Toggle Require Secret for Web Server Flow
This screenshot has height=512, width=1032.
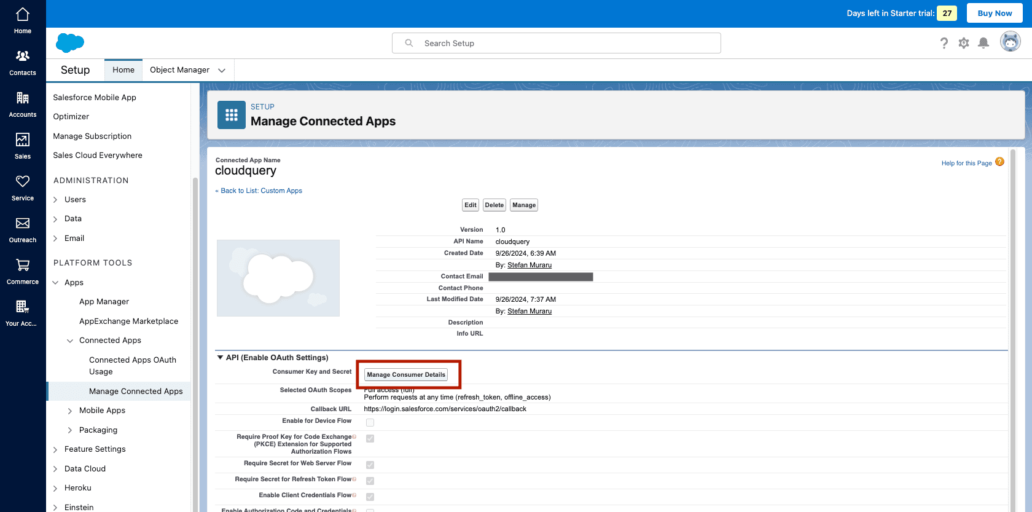point(370,465)
